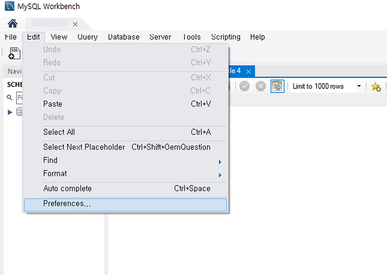This screenshot has width=387, height=275.
Task: Expand the Format submenu
Action: 125,174
